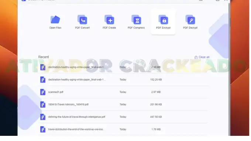Image resolution: width=251 pixels, height=141 pixels.
Task: Open destination-healthy-aging-white-paper file sized 152.25 KB
Action: coord(77,79)
